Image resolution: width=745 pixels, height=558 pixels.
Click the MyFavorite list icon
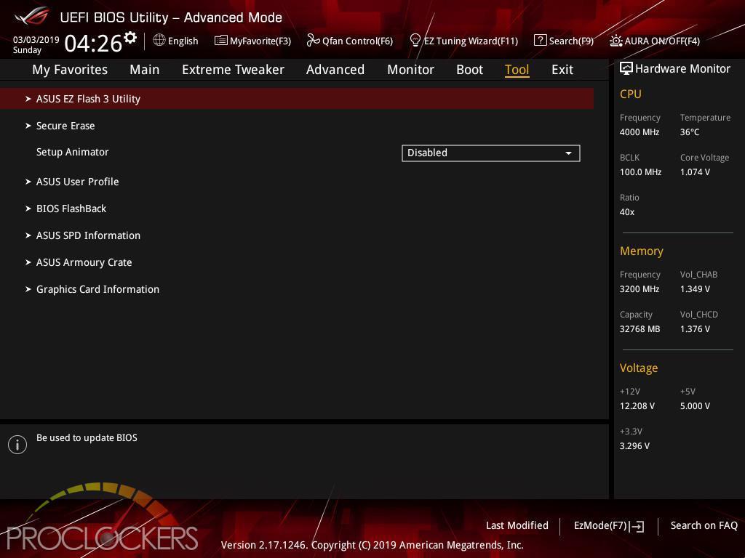221,41
